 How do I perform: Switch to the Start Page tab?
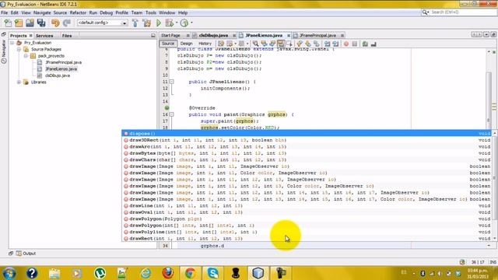(170, 35)
